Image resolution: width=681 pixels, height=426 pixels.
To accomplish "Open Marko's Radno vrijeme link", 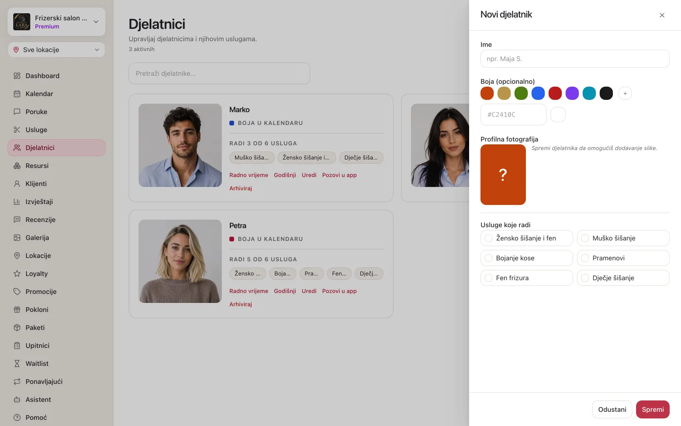I will 249,175.
